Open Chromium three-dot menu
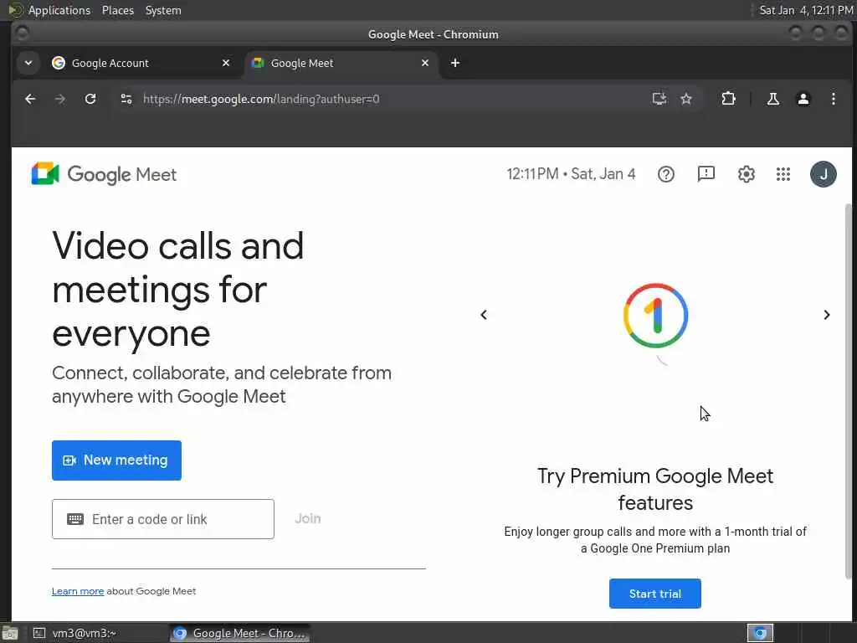This screenshot has width=857, height=643. coord(833,99)
